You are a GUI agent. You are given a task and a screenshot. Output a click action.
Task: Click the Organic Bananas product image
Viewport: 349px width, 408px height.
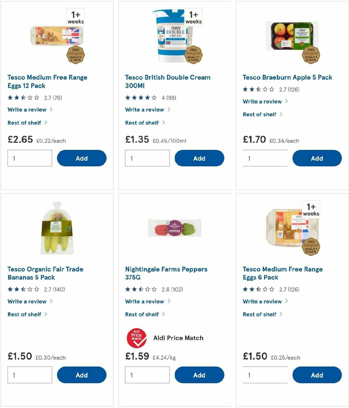tap(57, 230)
